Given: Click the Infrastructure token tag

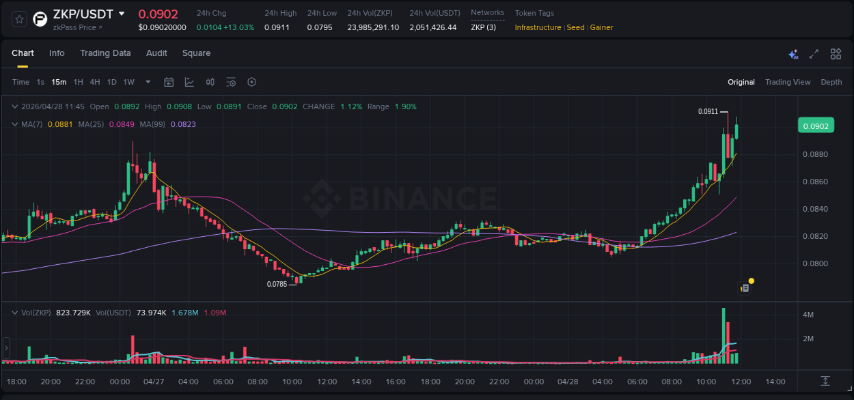Looking at the screenshot, I should (537, 27).
